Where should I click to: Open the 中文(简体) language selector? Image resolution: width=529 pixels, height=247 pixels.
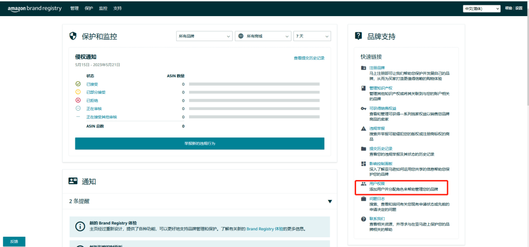pos(481,8)
